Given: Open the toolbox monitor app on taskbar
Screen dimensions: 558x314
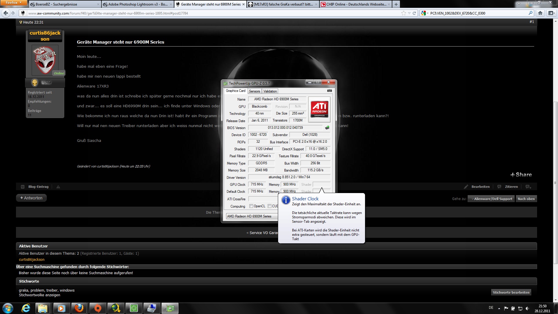Looking at the screenshot, I should point(151,308).
